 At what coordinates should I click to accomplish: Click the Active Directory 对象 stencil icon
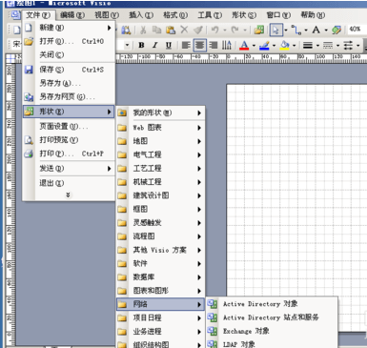click(x=213, y=304)
